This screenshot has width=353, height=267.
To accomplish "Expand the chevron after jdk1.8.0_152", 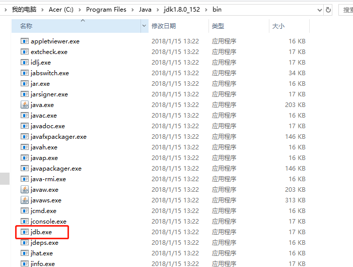I will (206, 10).
